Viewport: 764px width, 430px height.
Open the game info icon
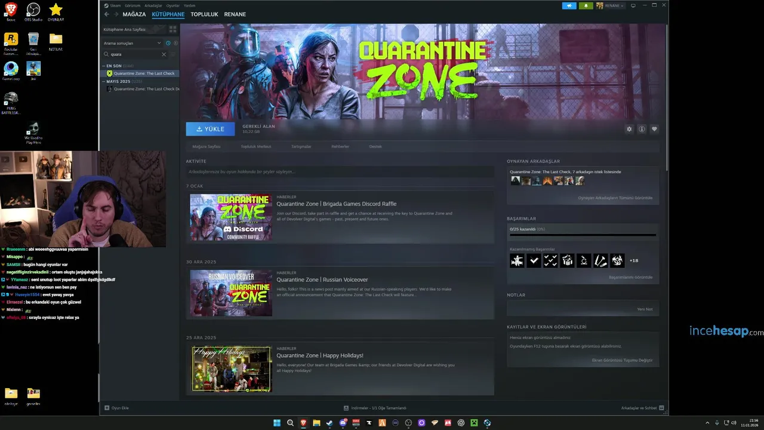tap(642, 129)
